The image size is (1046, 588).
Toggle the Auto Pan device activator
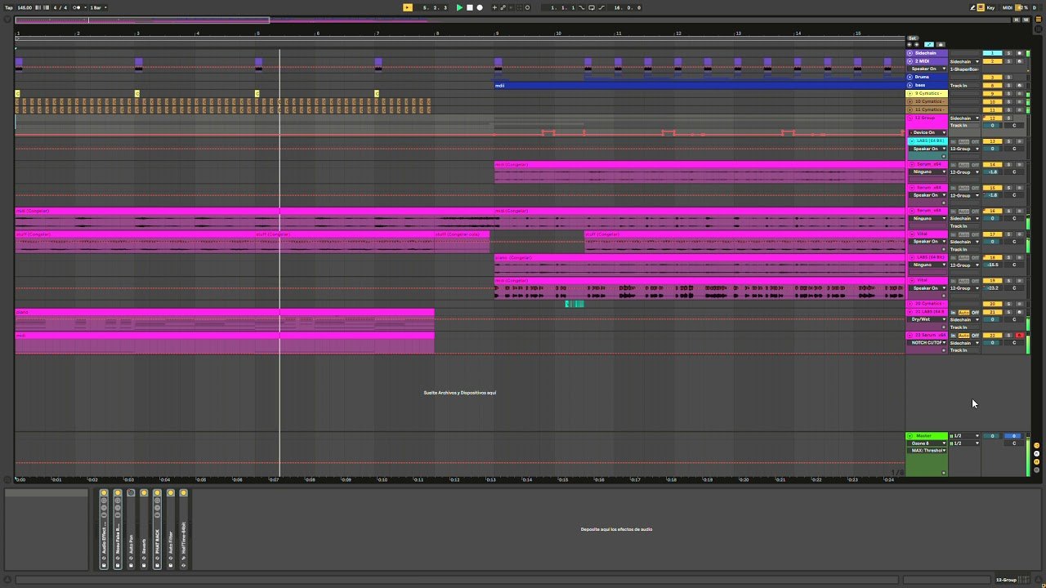pyautogui.click(x=131, y=493)
